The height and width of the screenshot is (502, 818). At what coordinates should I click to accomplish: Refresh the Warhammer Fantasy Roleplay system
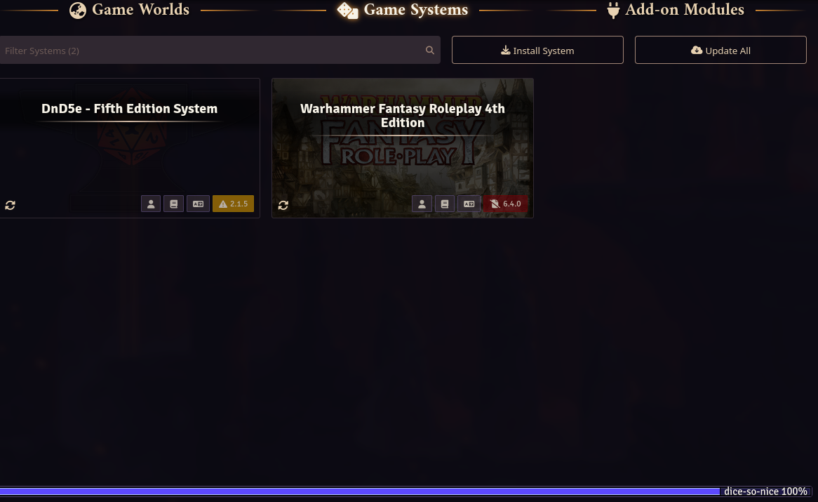point(283,205)
